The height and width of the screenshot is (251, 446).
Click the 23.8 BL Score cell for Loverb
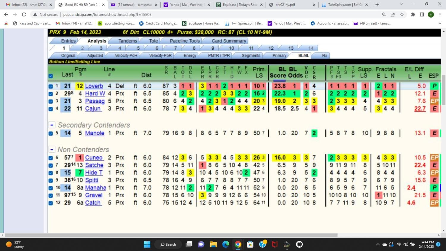pyautogui.click(x=280, y=86)
